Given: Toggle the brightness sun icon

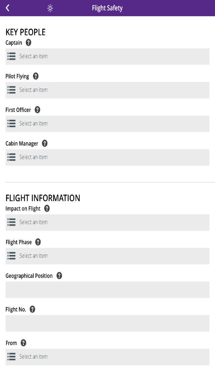Looking at the screenshot, I should [x=50, y=8].
